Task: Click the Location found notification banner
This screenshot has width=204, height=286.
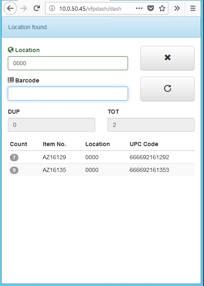Action: pos(101,27)
